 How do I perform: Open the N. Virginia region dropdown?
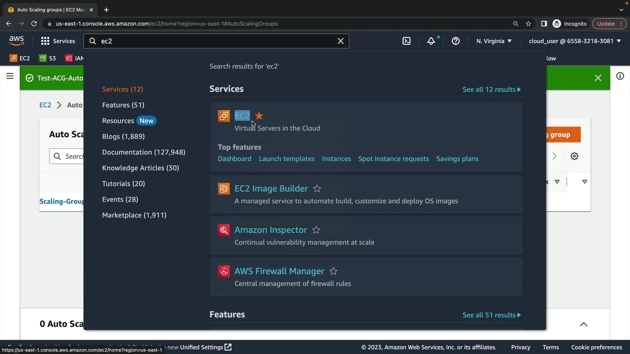click(x=493, y=41)
